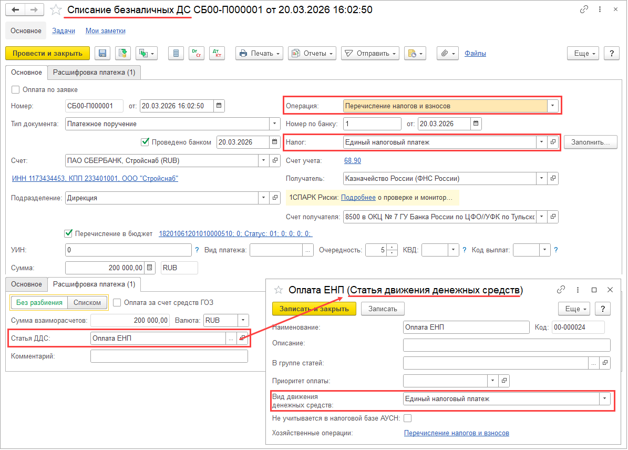
Task: Toggle the Проведено банком checkbox
Action: click(145, 142)
